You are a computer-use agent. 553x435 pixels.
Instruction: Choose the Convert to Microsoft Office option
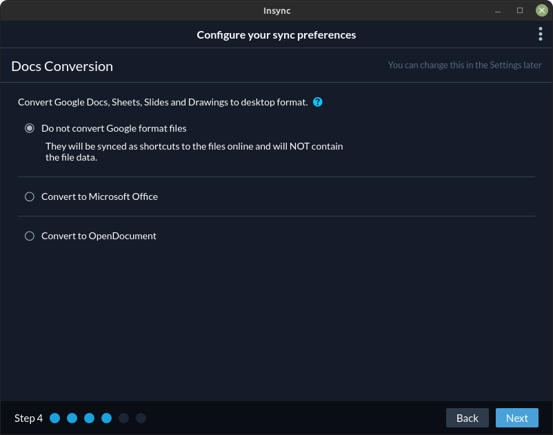(x=30, y=196)
